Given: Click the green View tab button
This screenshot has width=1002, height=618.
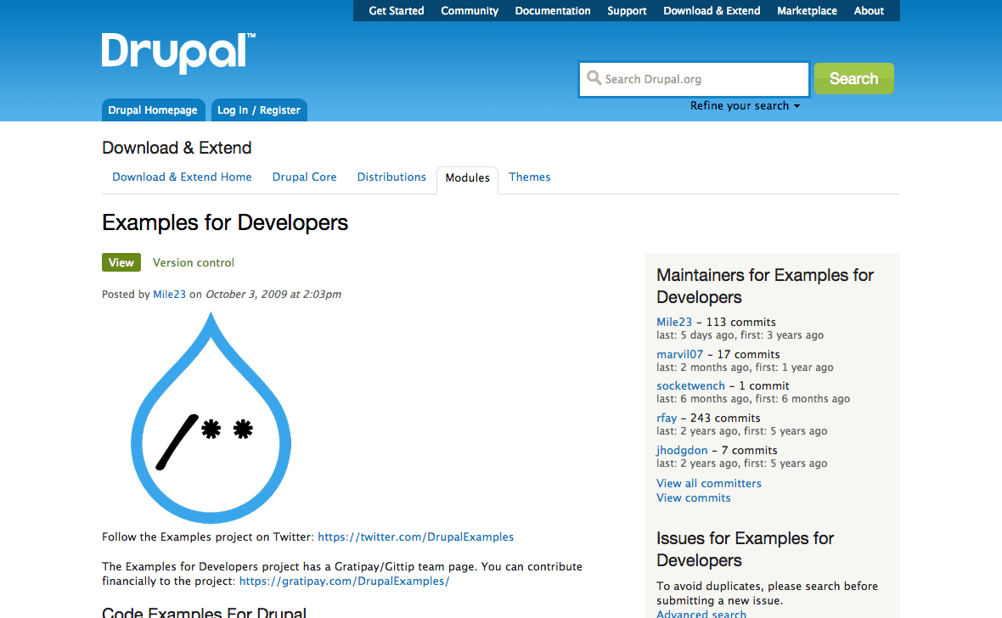Looking at the screenshot, I should 121,262.
